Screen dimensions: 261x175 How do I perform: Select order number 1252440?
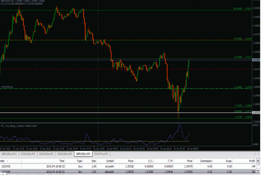click(6, 172)
